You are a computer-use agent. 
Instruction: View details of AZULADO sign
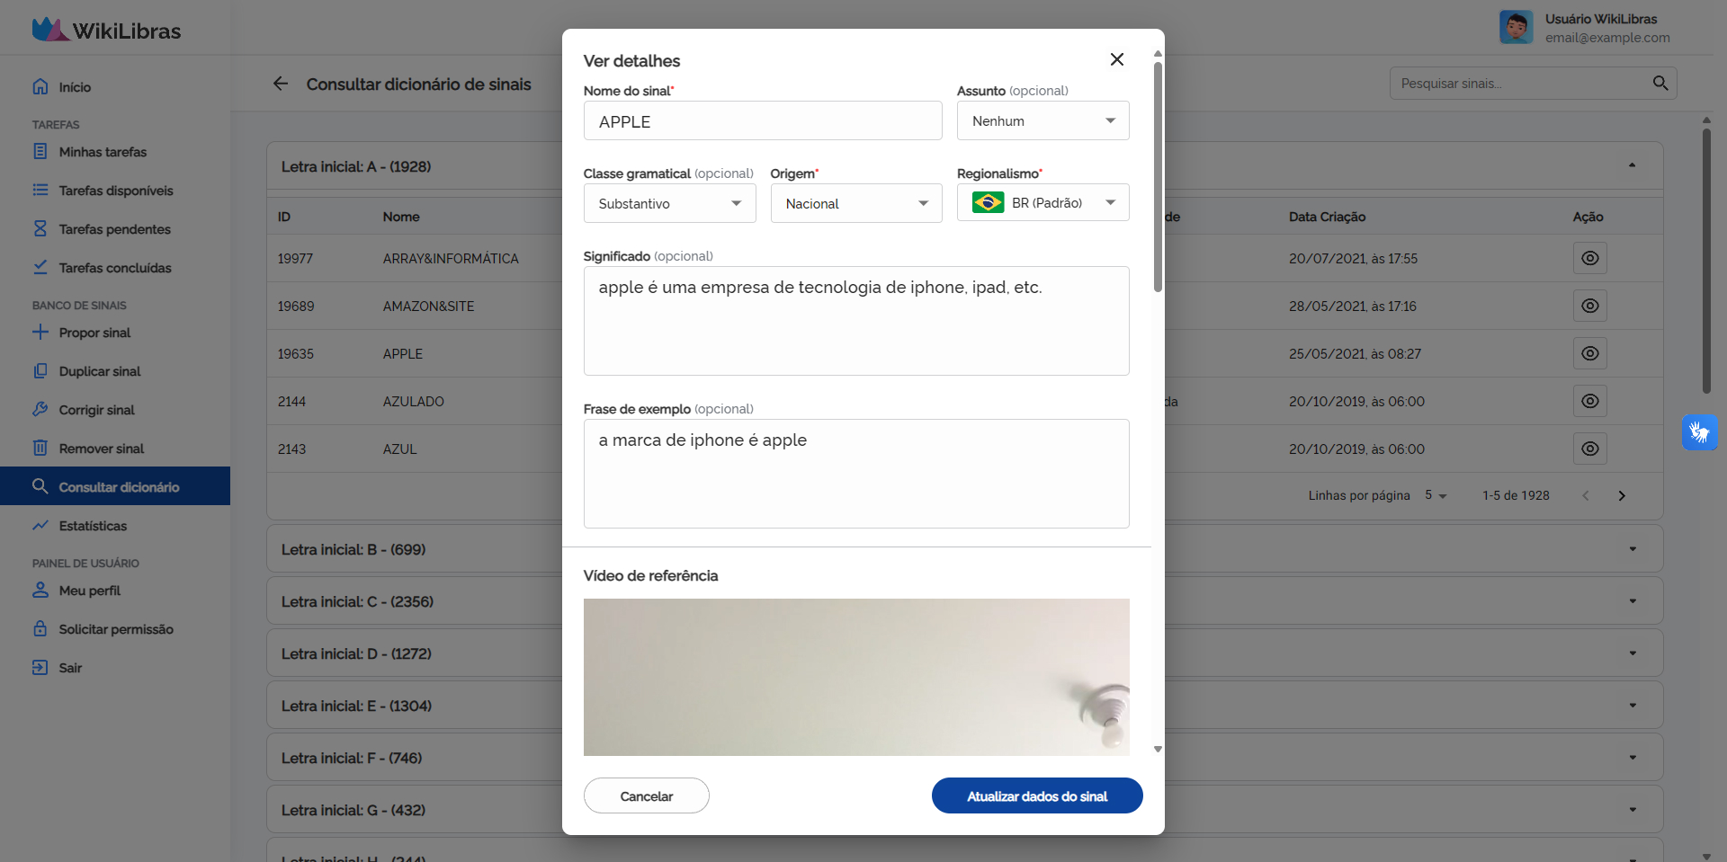click(x=1590, y=401)
